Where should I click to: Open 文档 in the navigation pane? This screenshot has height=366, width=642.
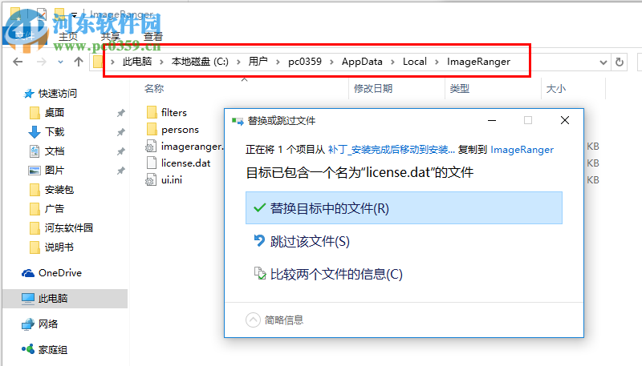(55, 151)
